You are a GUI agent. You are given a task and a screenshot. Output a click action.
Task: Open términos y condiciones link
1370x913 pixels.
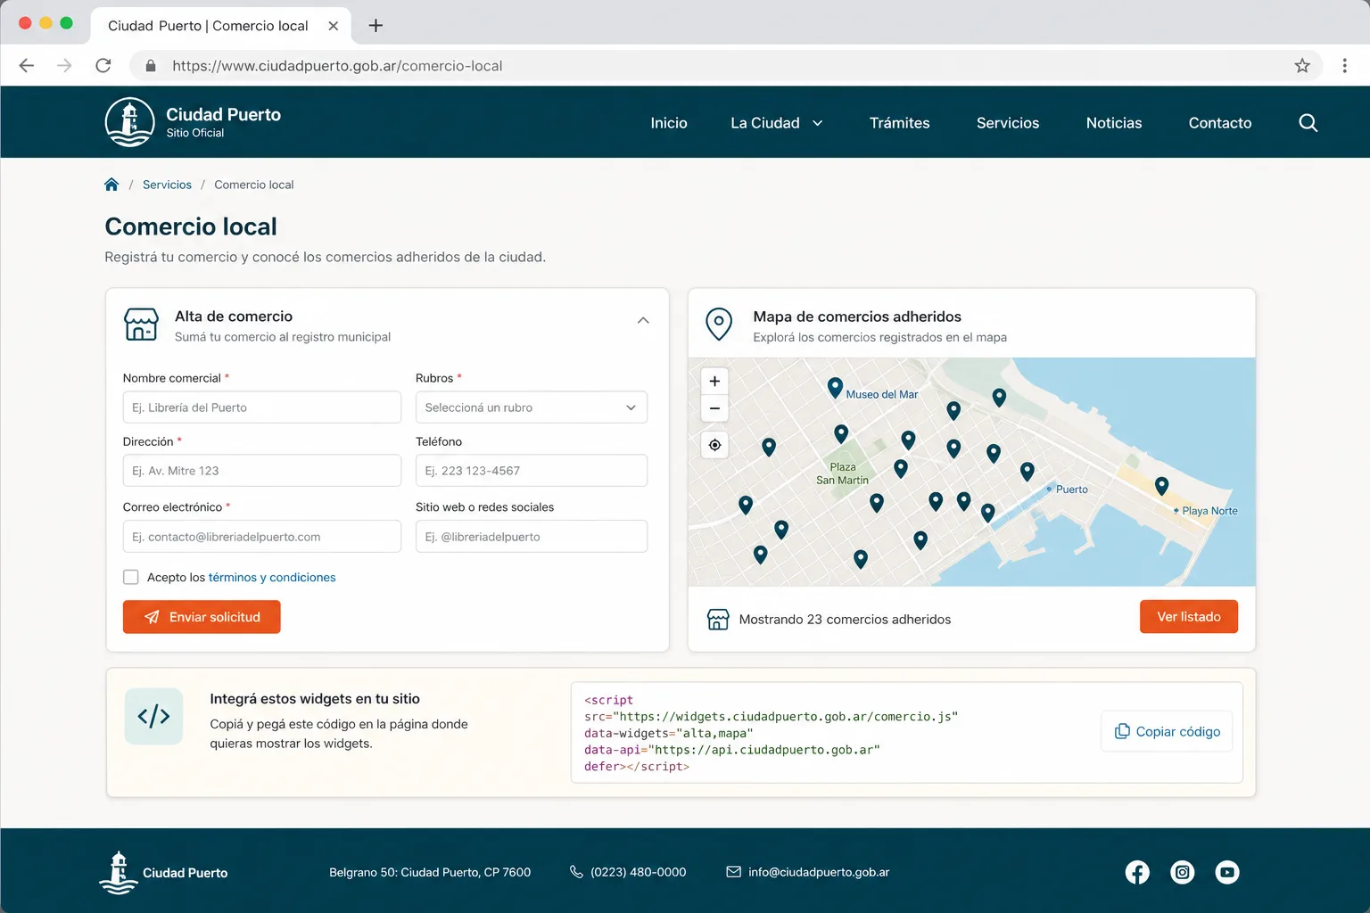click(272, 577)
